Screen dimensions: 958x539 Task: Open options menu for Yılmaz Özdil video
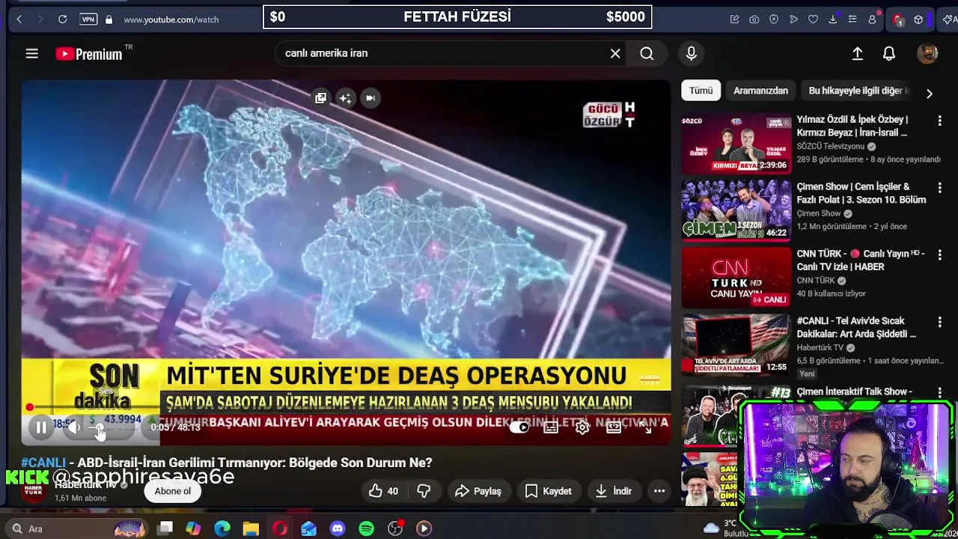pyautogui.click(x=940, y=121)
